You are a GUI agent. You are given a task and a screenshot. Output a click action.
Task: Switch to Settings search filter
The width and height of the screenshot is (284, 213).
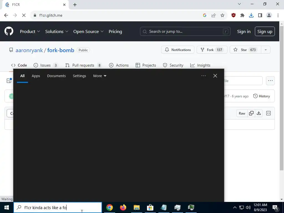pyautogui.click(x=79, y=76)
